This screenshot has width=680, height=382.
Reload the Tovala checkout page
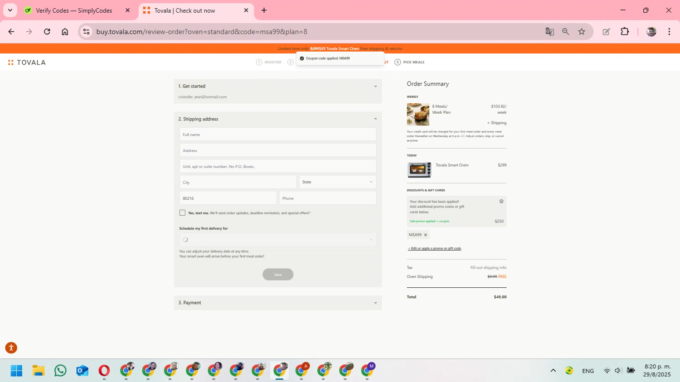pos(47,32)
